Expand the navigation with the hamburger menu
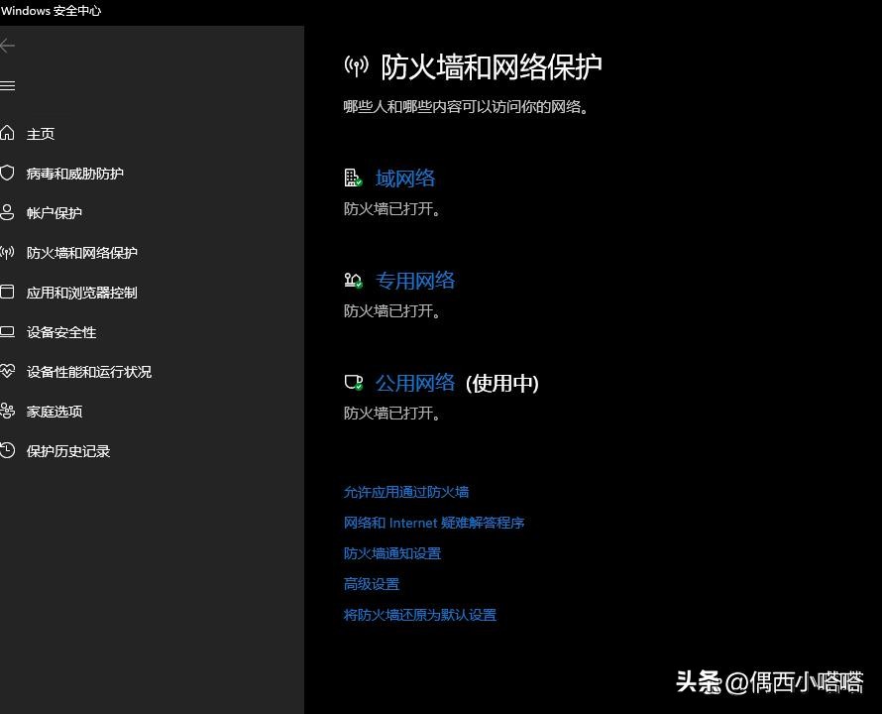This screenshot has height=714, width=882. (x=8, y=85)
